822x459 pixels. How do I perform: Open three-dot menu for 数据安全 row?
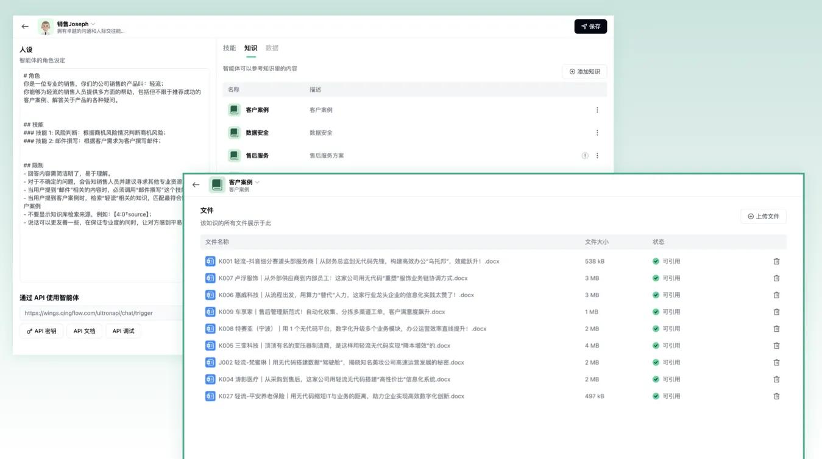(x=597, y=133)
